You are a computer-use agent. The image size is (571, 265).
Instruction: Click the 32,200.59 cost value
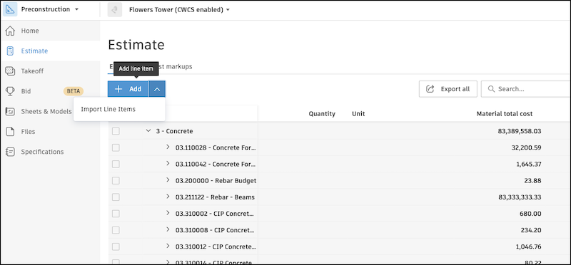(x=526, y=147)
